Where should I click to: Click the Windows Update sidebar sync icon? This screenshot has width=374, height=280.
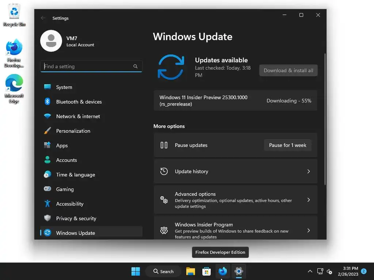pyautogui.click(x=47, y=233)
